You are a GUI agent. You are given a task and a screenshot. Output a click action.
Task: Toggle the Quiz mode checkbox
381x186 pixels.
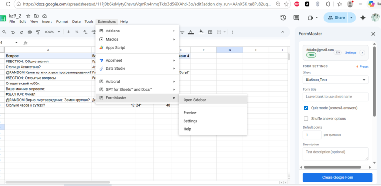click(306, 108)
